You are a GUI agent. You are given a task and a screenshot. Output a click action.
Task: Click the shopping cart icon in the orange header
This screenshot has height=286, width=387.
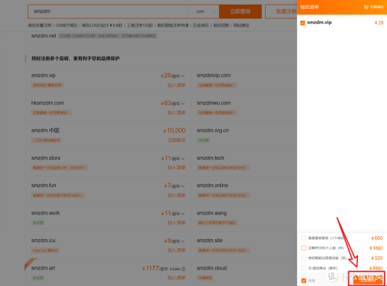pos(366,7)
